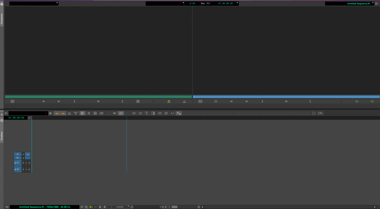
Task: Step forward one frame in source monitor
Action: (x=59, y=101)
